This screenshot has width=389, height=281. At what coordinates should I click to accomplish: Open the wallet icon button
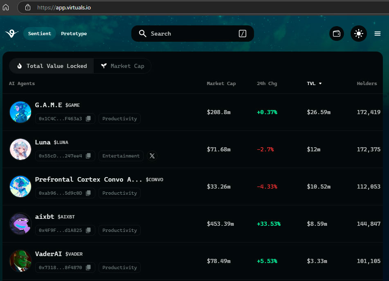tap(336, 34)
